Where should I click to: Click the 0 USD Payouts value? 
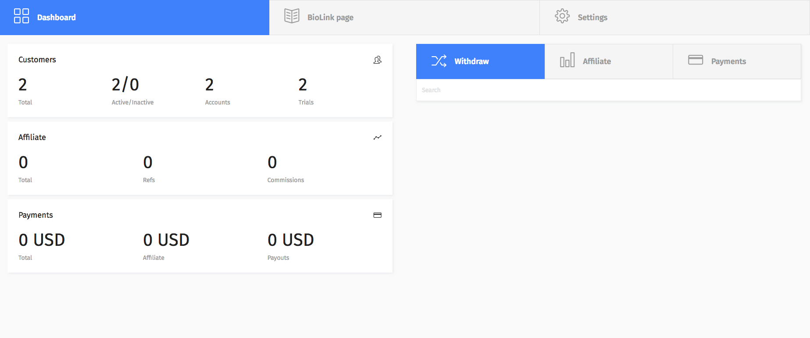(x=291, y=240)
